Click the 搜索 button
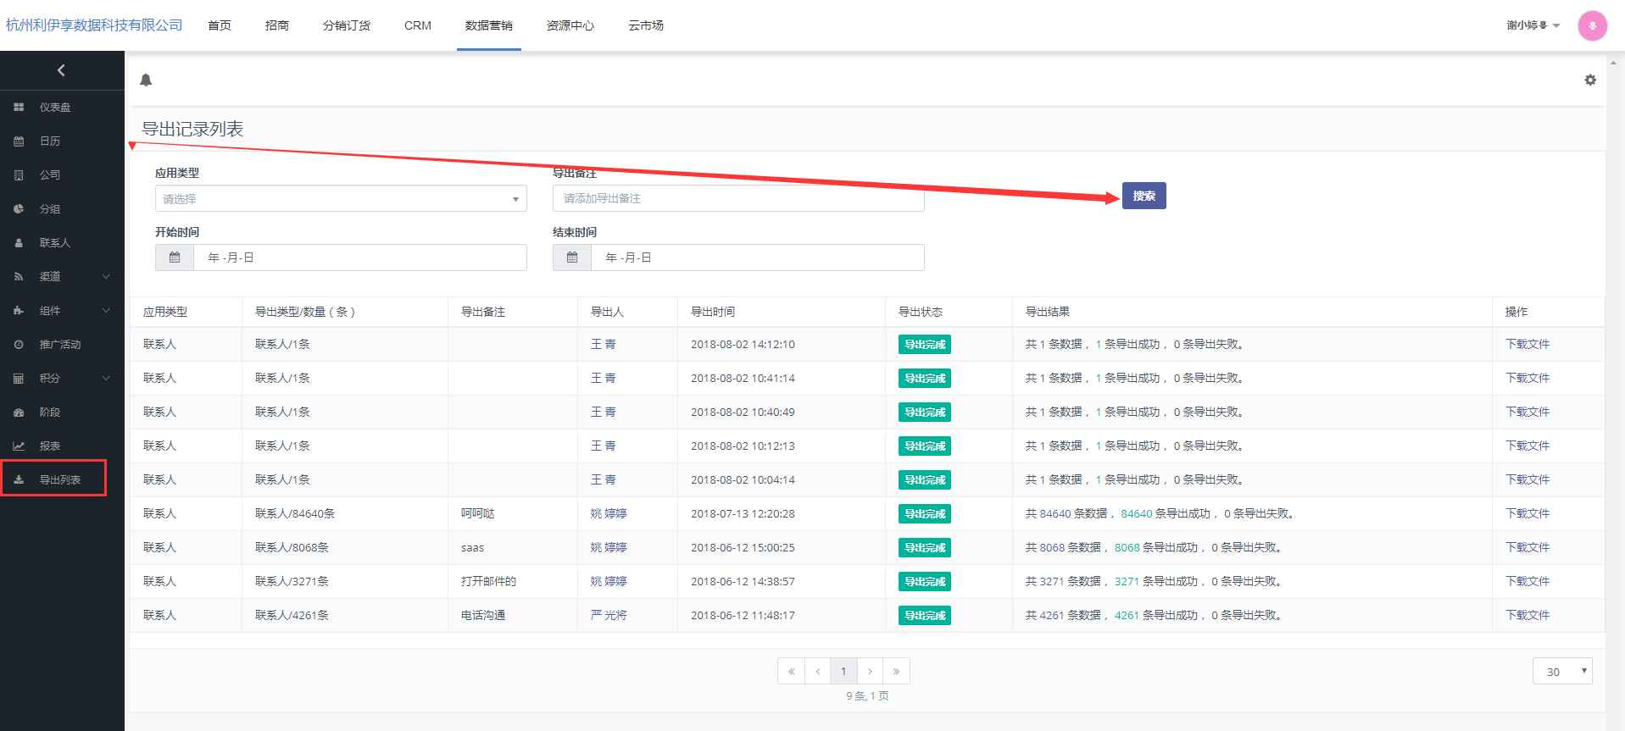This screenshot has width=1625, height=731. (x=1144, y=196)
